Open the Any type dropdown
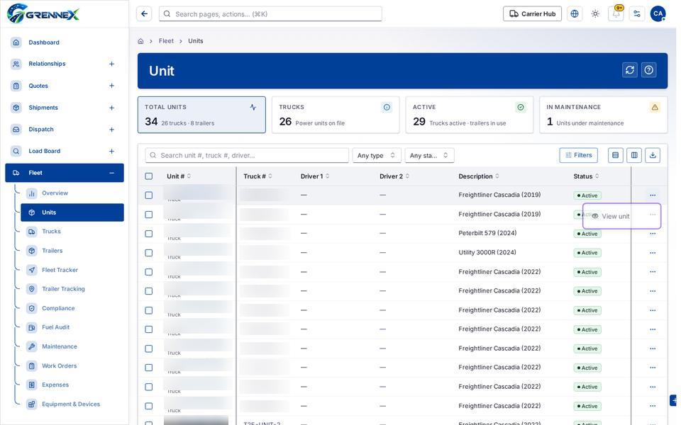 [x=376, y=155]
